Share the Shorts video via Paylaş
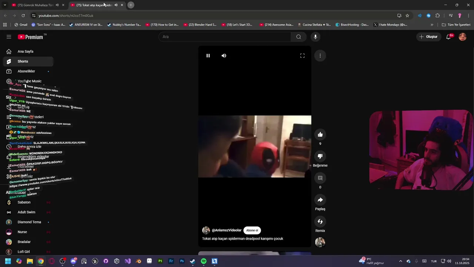474x267 pixels. click(x=320, y=200)
